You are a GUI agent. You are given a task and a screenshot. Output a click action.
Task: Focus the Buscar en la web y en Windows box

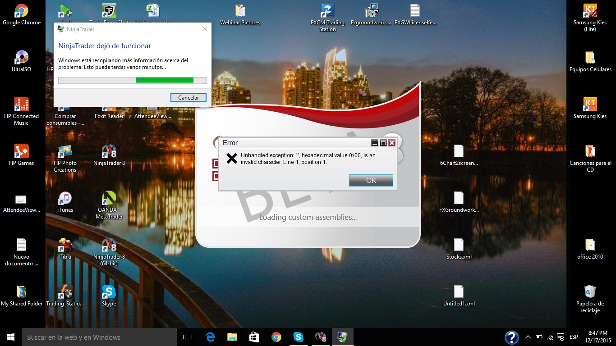coord(99,337)
